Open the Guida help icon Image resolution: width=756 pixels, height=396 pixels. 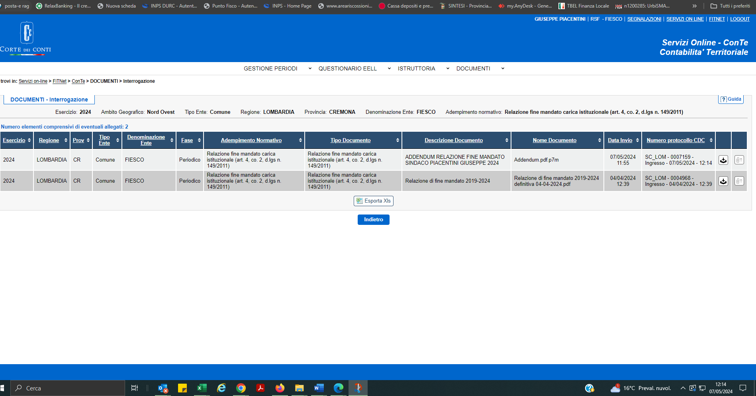731,99
